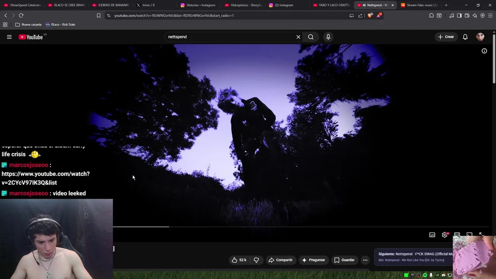The image size is (496, 279).
Task: Toggle the browser sidebar panel
Action: (459, 15)
